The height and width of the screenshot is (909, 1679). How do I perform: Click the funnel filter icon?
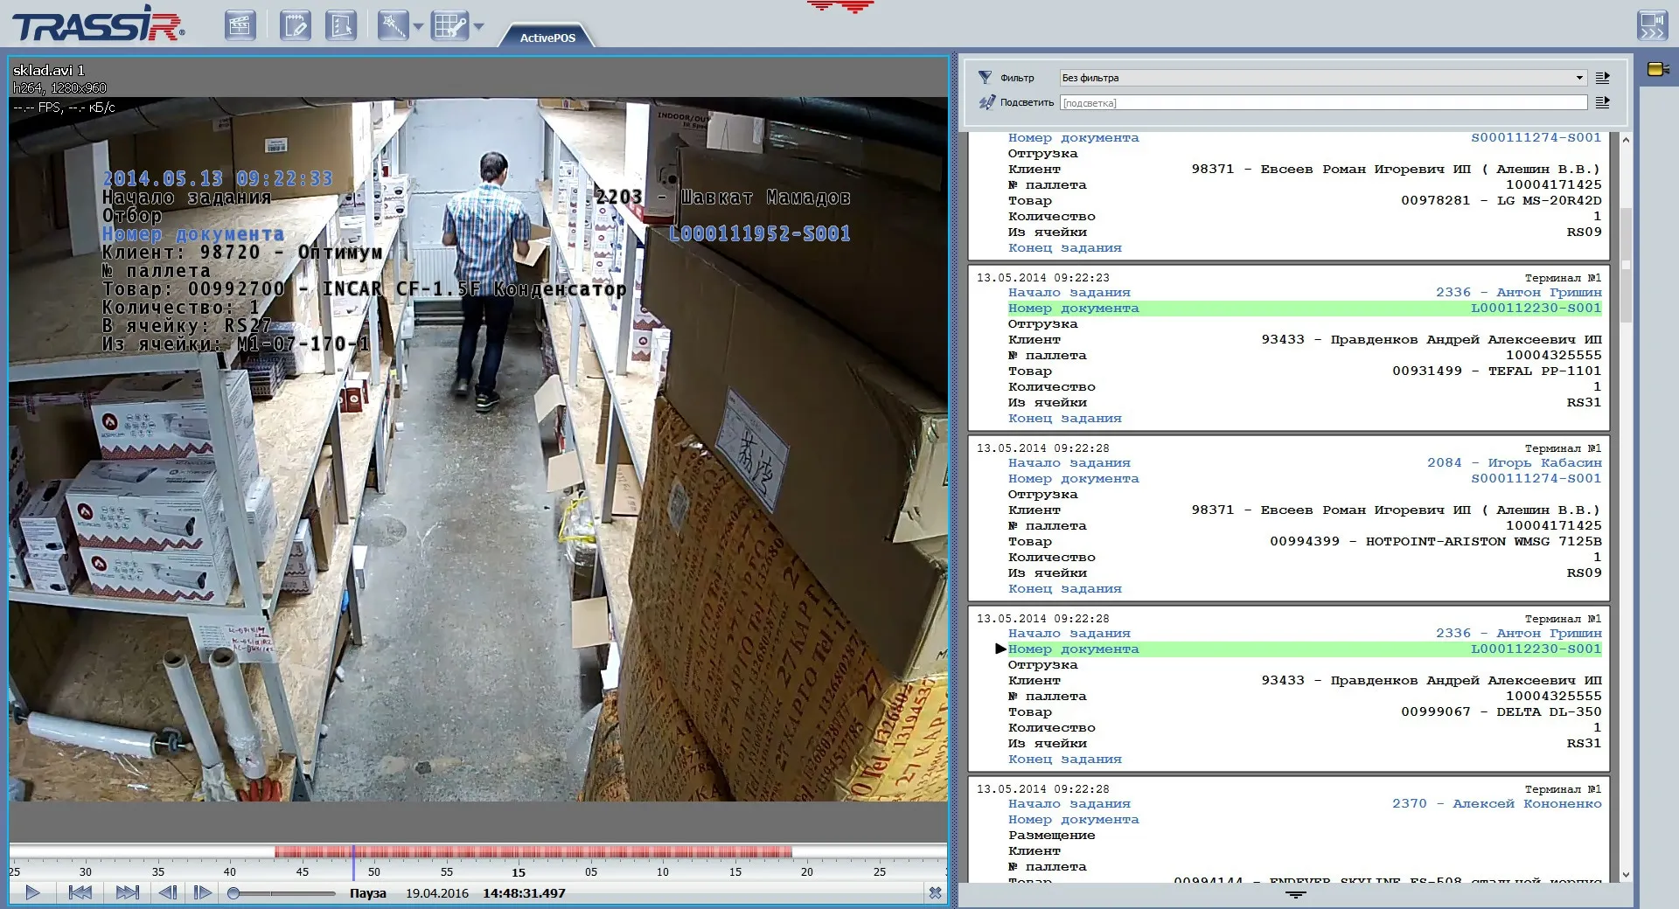986,78
